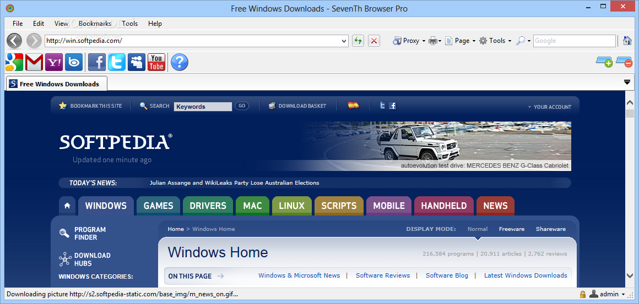Open the Help menu
This screenshot has height=304, width=639.
pyautogui.click(x=155, y=24)
